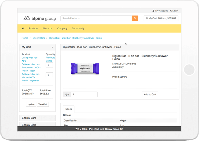Click the Login link
Screen dimensions: 199x141
click(174, 11)
